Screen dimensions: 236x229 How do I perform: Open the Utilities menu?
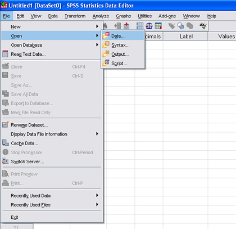pos(145,16)
